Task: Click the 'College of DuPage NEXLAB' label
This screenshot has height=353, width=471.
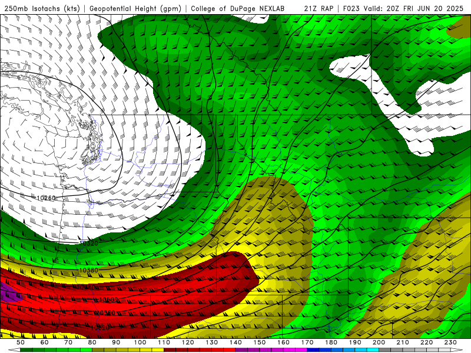Action: coord(237,8)
